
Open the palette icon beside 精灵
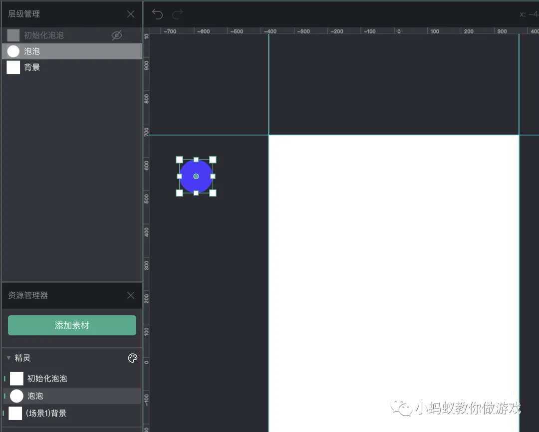(133, 358)
